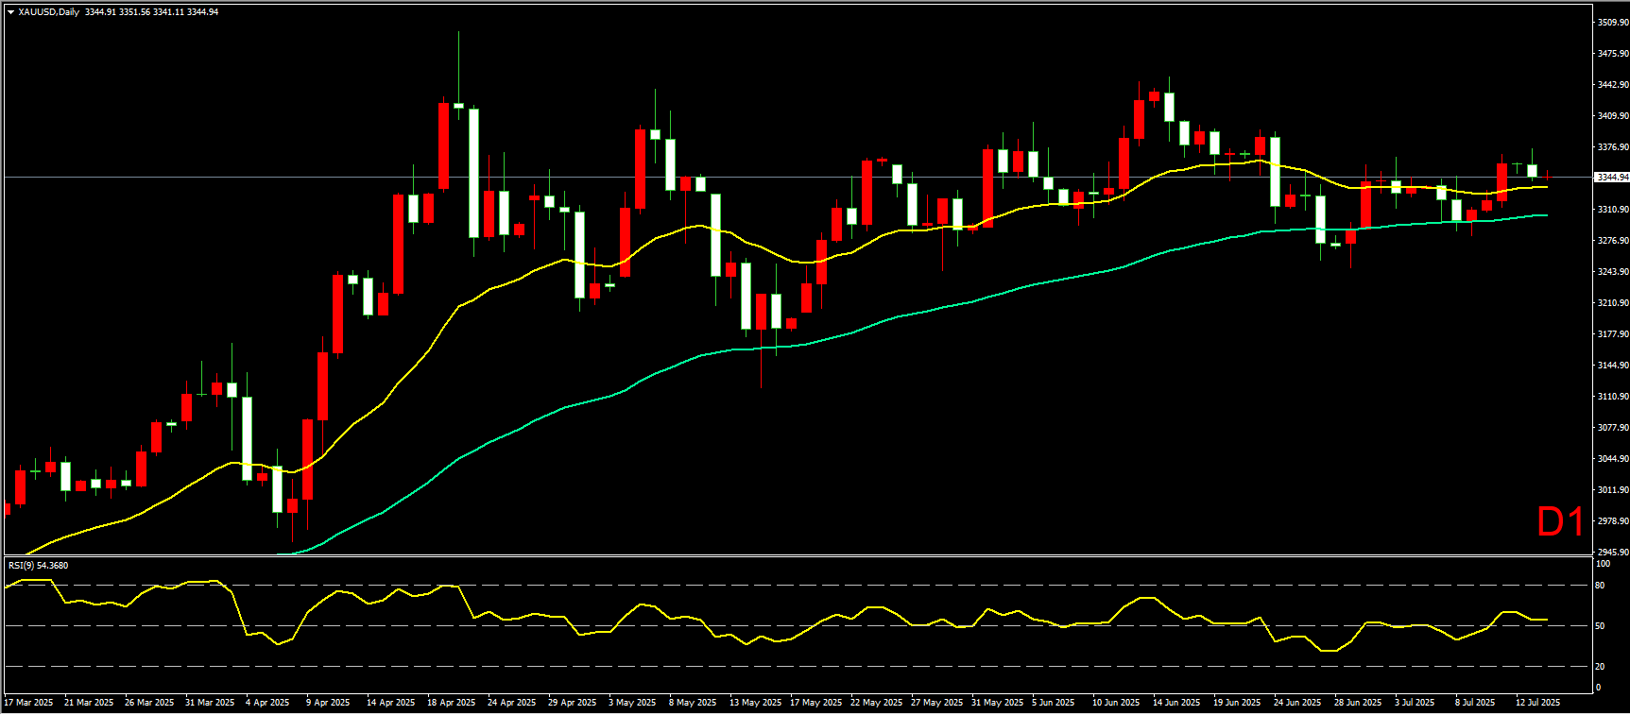This screenshot has width=1630, height=715.
Task: Click the RSI scale 20 level label
Action: [x=1600, y=667]
